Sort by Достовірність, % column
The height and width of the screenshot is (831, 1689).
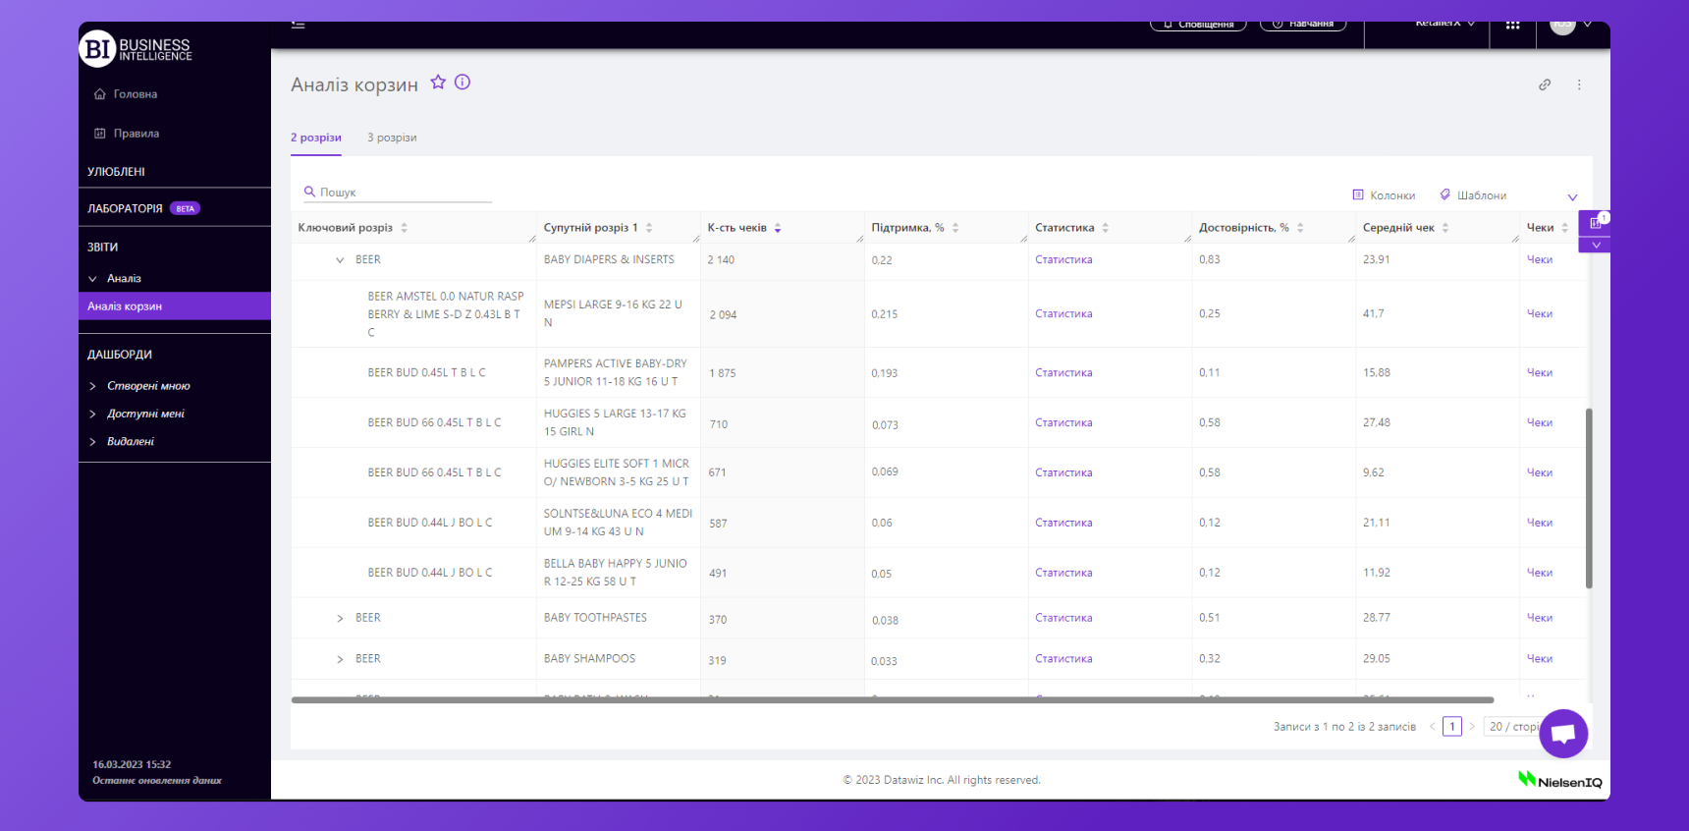coord(1300,228)
